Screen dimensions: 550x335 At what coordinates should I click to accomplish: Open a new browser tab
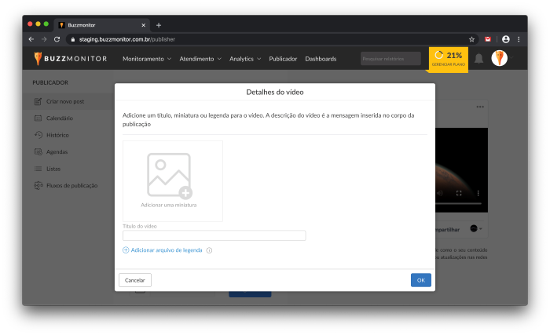(158, 25)
